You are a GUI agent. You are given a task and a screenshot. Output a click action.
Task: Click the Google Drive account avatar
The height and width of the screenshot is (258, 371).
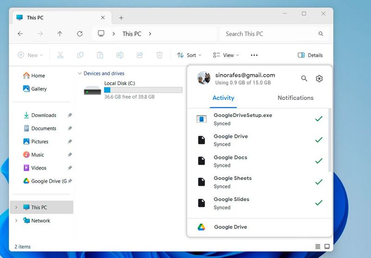tap(204, 78)
